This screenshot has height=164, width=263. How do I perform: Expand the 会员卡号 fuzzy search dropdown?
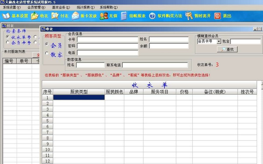click(219, 41)
